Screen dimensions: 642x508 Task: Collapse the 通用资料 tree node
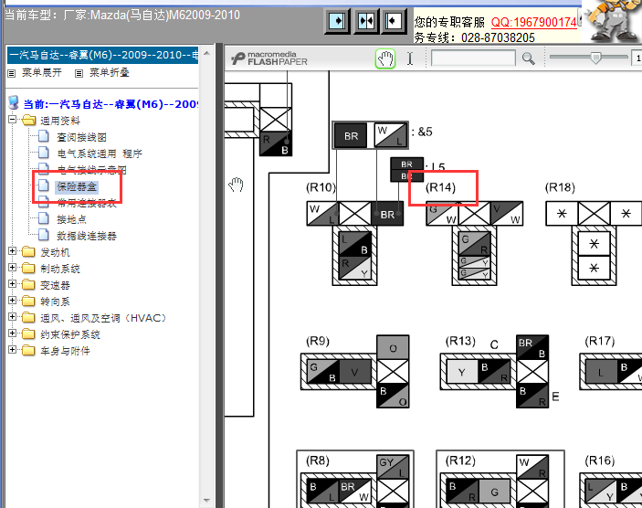(x=12, y=120)
